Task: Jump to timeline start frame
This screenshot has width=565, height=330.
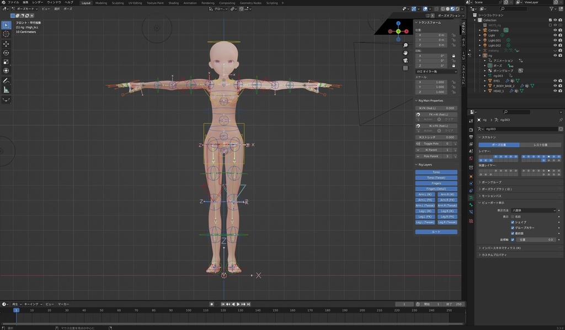Action: pyautogui.click(x=223, y=304)
